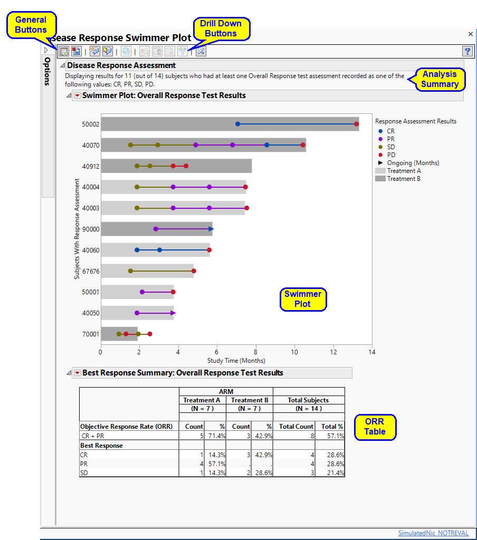Click the view notes speech-bubble icon
The image size is (477, 540).
[107, 51]
